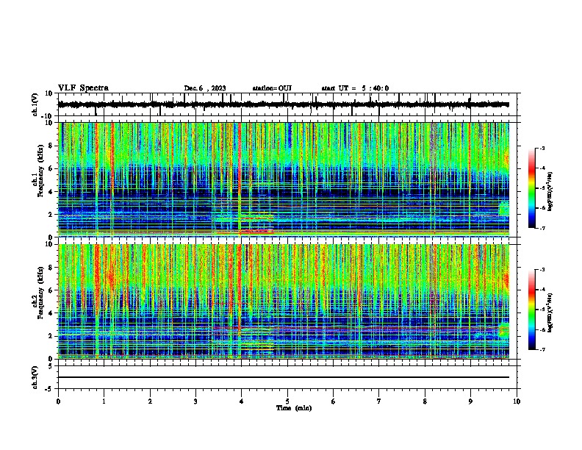This screenshot has height=450, width=582.
Task: Click the ch.2 color bar log(PSD) label
Action: click(x=550, y=312)
